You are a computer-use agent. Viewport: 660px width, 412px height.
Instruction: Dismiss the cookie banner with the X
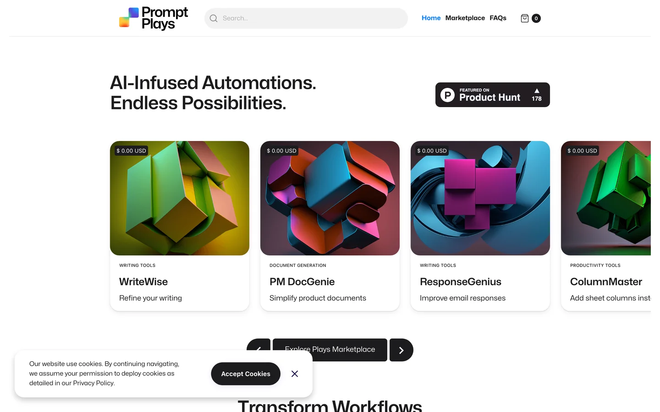point(295,374)
